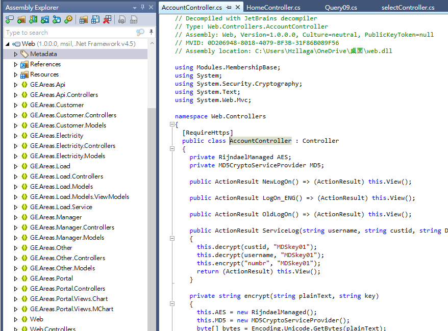The height and width of the screenshot is (331, 448).
Task: Click the [RequireHttps] attribute
Action: pos(208,133)
